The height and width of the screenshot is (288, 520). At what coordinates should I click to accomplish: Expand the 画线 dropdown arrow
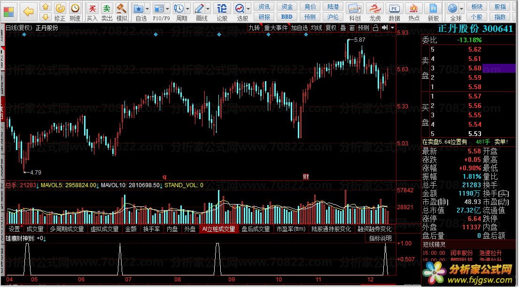coord(208,8)
